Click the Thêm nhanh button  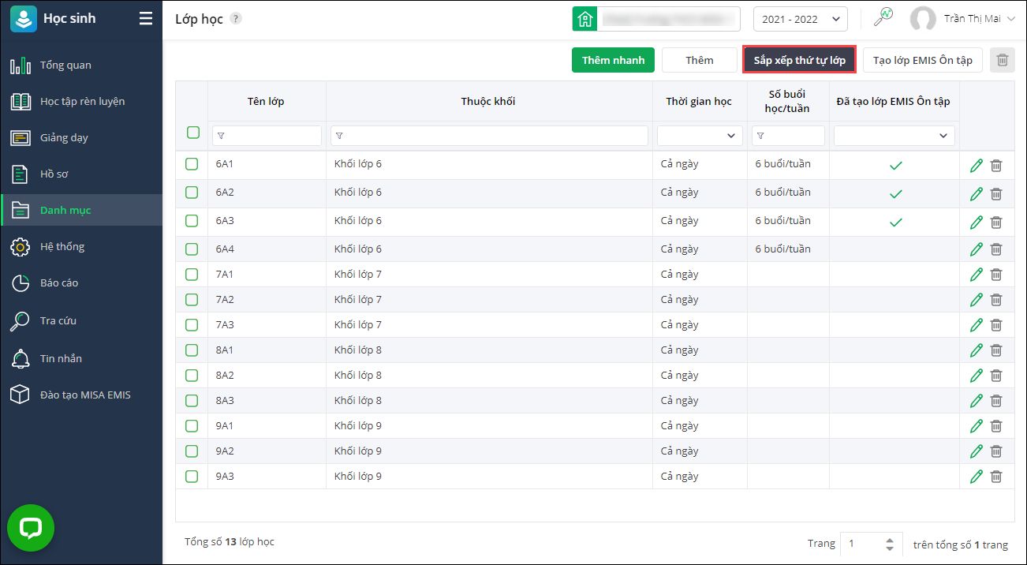click(613, 60)
